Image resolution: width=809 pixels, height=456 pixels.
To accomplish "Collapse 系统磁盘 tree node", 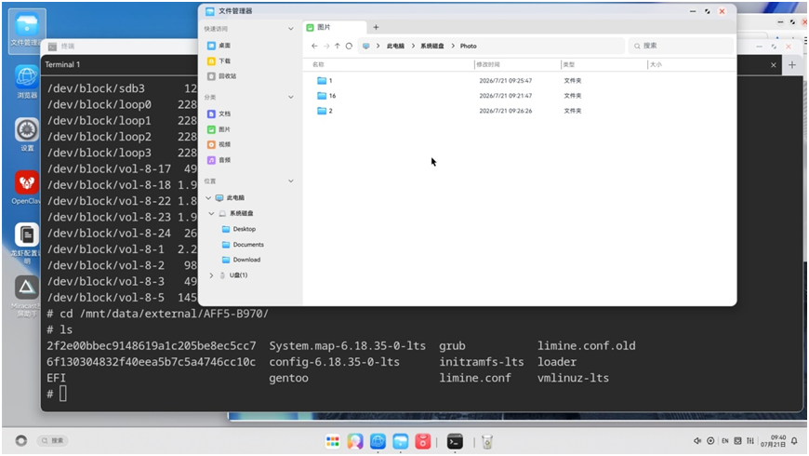I will 211,213.
